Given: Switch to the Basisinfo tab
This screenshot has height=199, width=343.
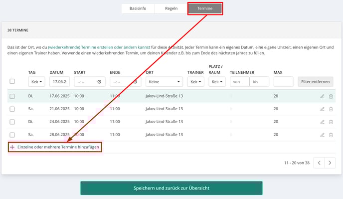Looking at the screenshot, I should tap(138, 8).
